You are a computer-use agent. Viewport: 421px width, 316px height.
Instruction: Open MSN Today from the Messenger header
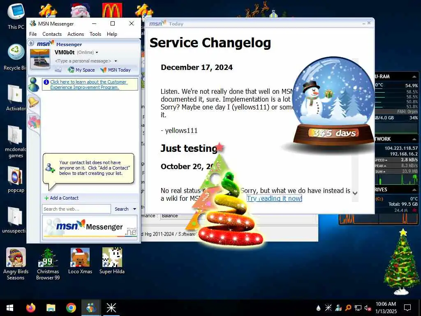(x=116, y=70)
